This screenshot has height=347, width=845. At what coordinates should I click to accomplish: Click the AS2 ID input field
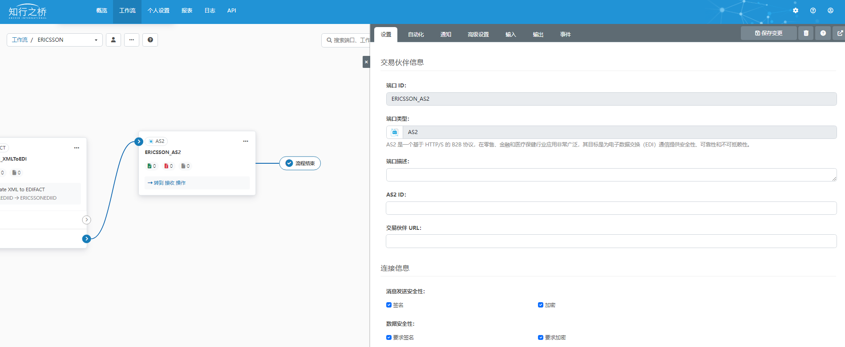[x=611, y=208]
